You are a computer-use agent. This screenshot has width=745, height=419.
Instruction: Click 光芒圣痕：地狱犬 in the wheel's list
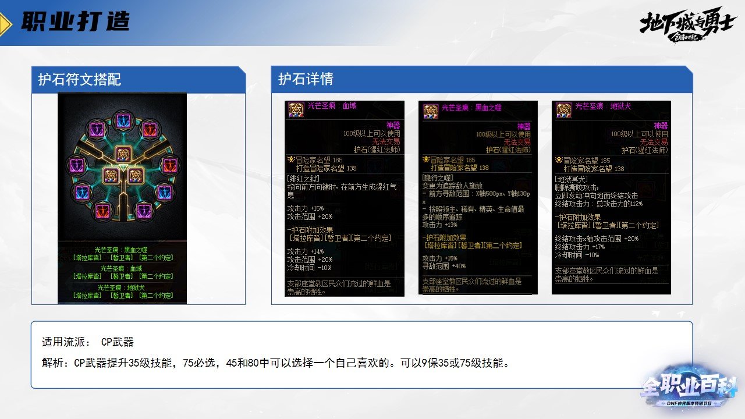pyautogui.click(x=121, y=287)
